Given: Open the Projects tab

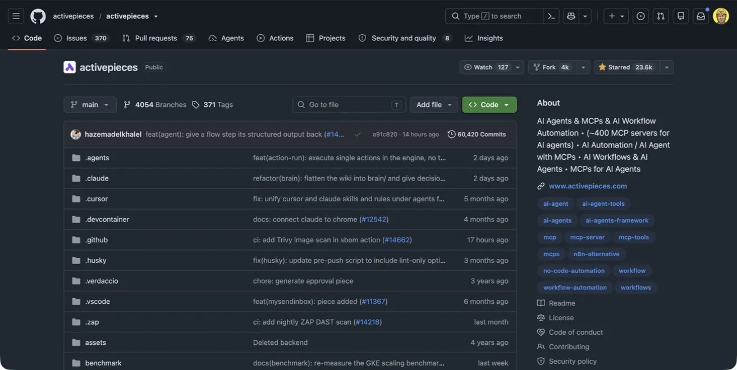Looking at the screenshot, I should coord(326,38).
